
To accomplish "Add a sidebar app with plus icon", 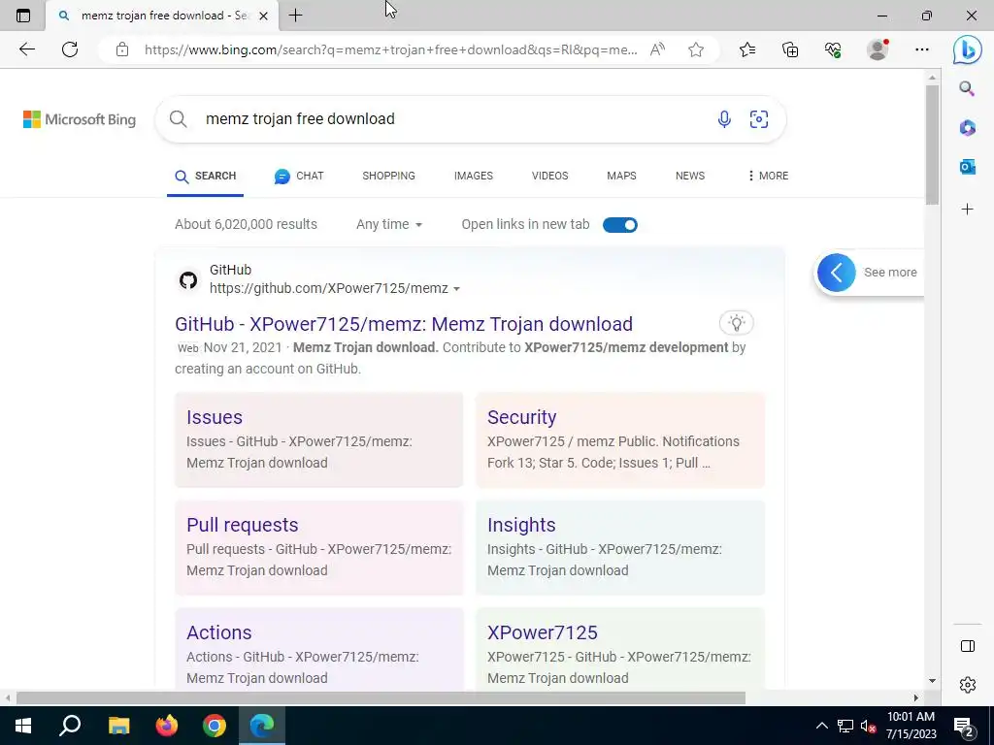I will tap(968, 210).
